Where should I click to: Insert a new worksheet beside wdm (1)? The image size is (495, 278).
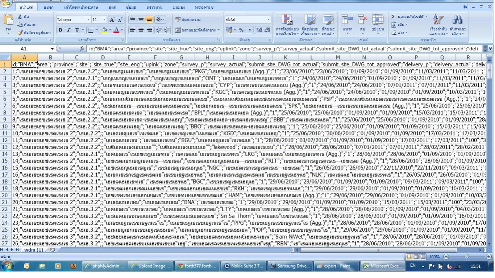tap(52, 250)
